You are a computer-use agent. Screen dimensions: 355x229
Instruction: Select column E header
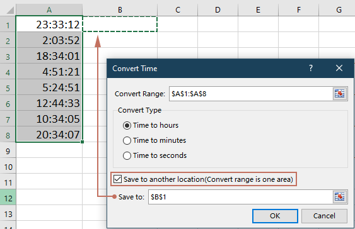pos(258,10)
